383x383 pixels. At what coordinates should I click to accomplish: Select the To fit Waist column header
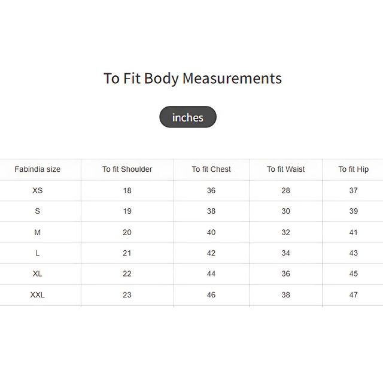click(286, 169)
